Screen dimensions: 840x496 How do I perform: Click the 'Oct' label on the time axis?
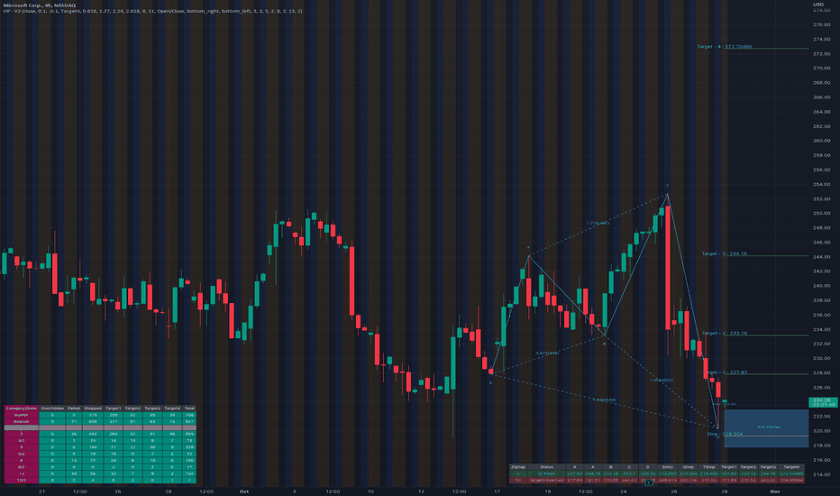click(244, 491)
